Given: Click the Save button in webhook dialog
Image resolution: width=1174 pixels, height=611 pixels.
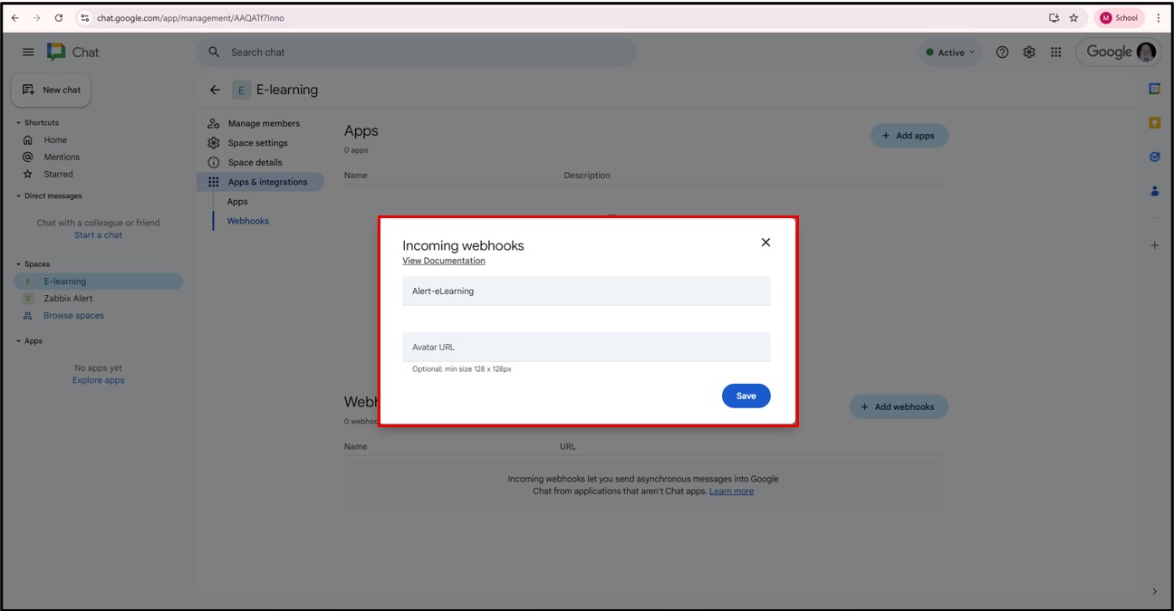Looking at the screenshot, I should click(746, 396).
